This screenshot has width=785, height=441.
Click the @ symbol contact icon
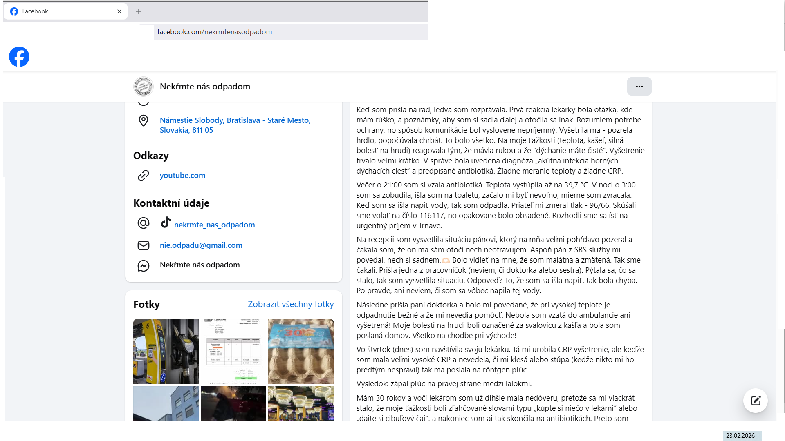point(144,223)
